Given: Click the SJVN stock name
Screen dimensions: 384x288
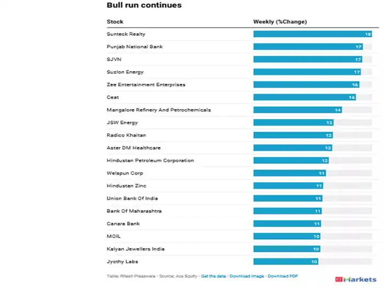Looking at the screenshot, I should 112,59.
